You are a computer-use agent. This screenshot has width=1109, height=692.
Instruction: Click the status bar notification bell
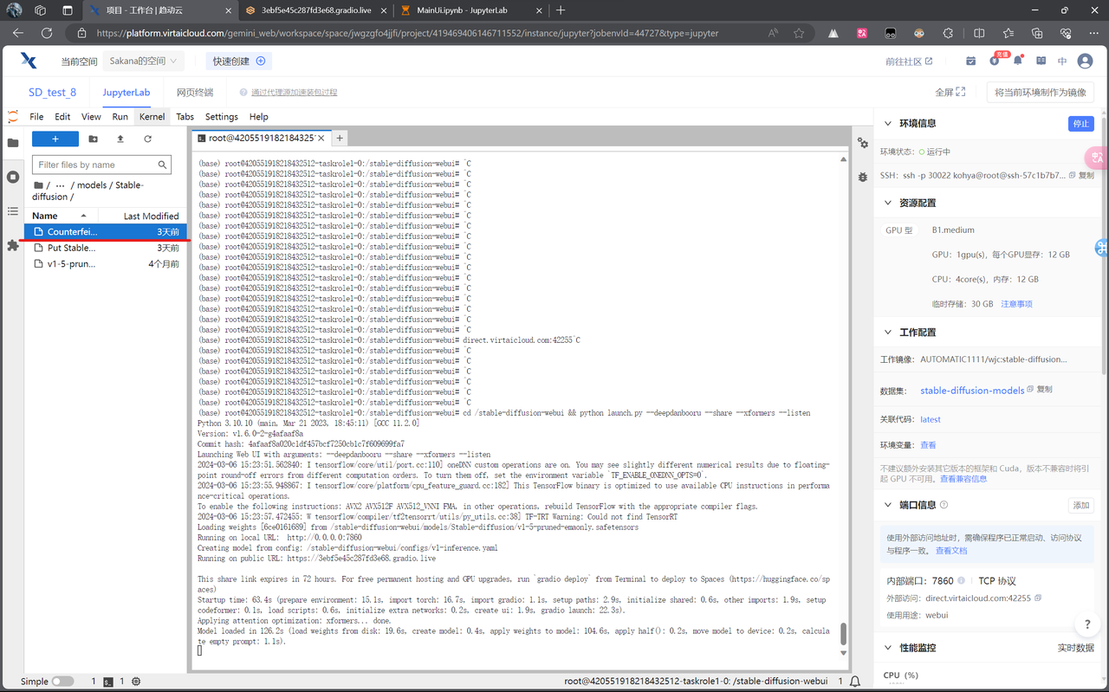coord(855,682)
